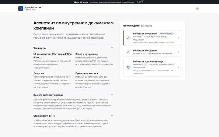The height and width of the screenshot is (137, 219).
Task: Click text задайте вопрос и увидите ответ
Action: coord(153,43)
